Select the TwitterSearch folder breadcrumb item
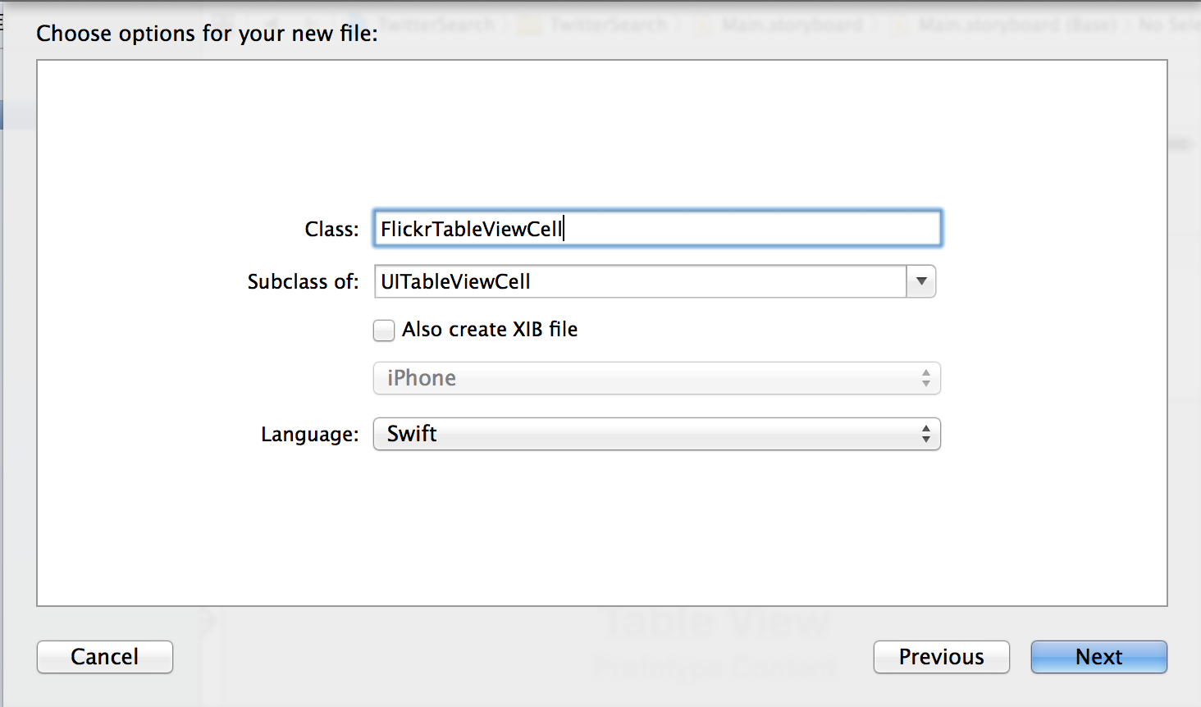Image resolution: width=1201 pixels, height=707 pixels. point(608,25)
